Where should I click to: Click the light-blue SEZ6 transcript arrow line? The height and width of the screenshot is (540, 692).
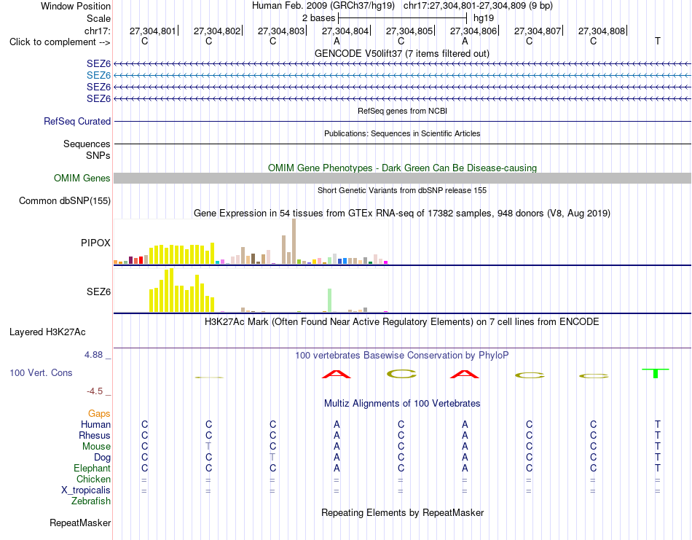coord(402,76)
